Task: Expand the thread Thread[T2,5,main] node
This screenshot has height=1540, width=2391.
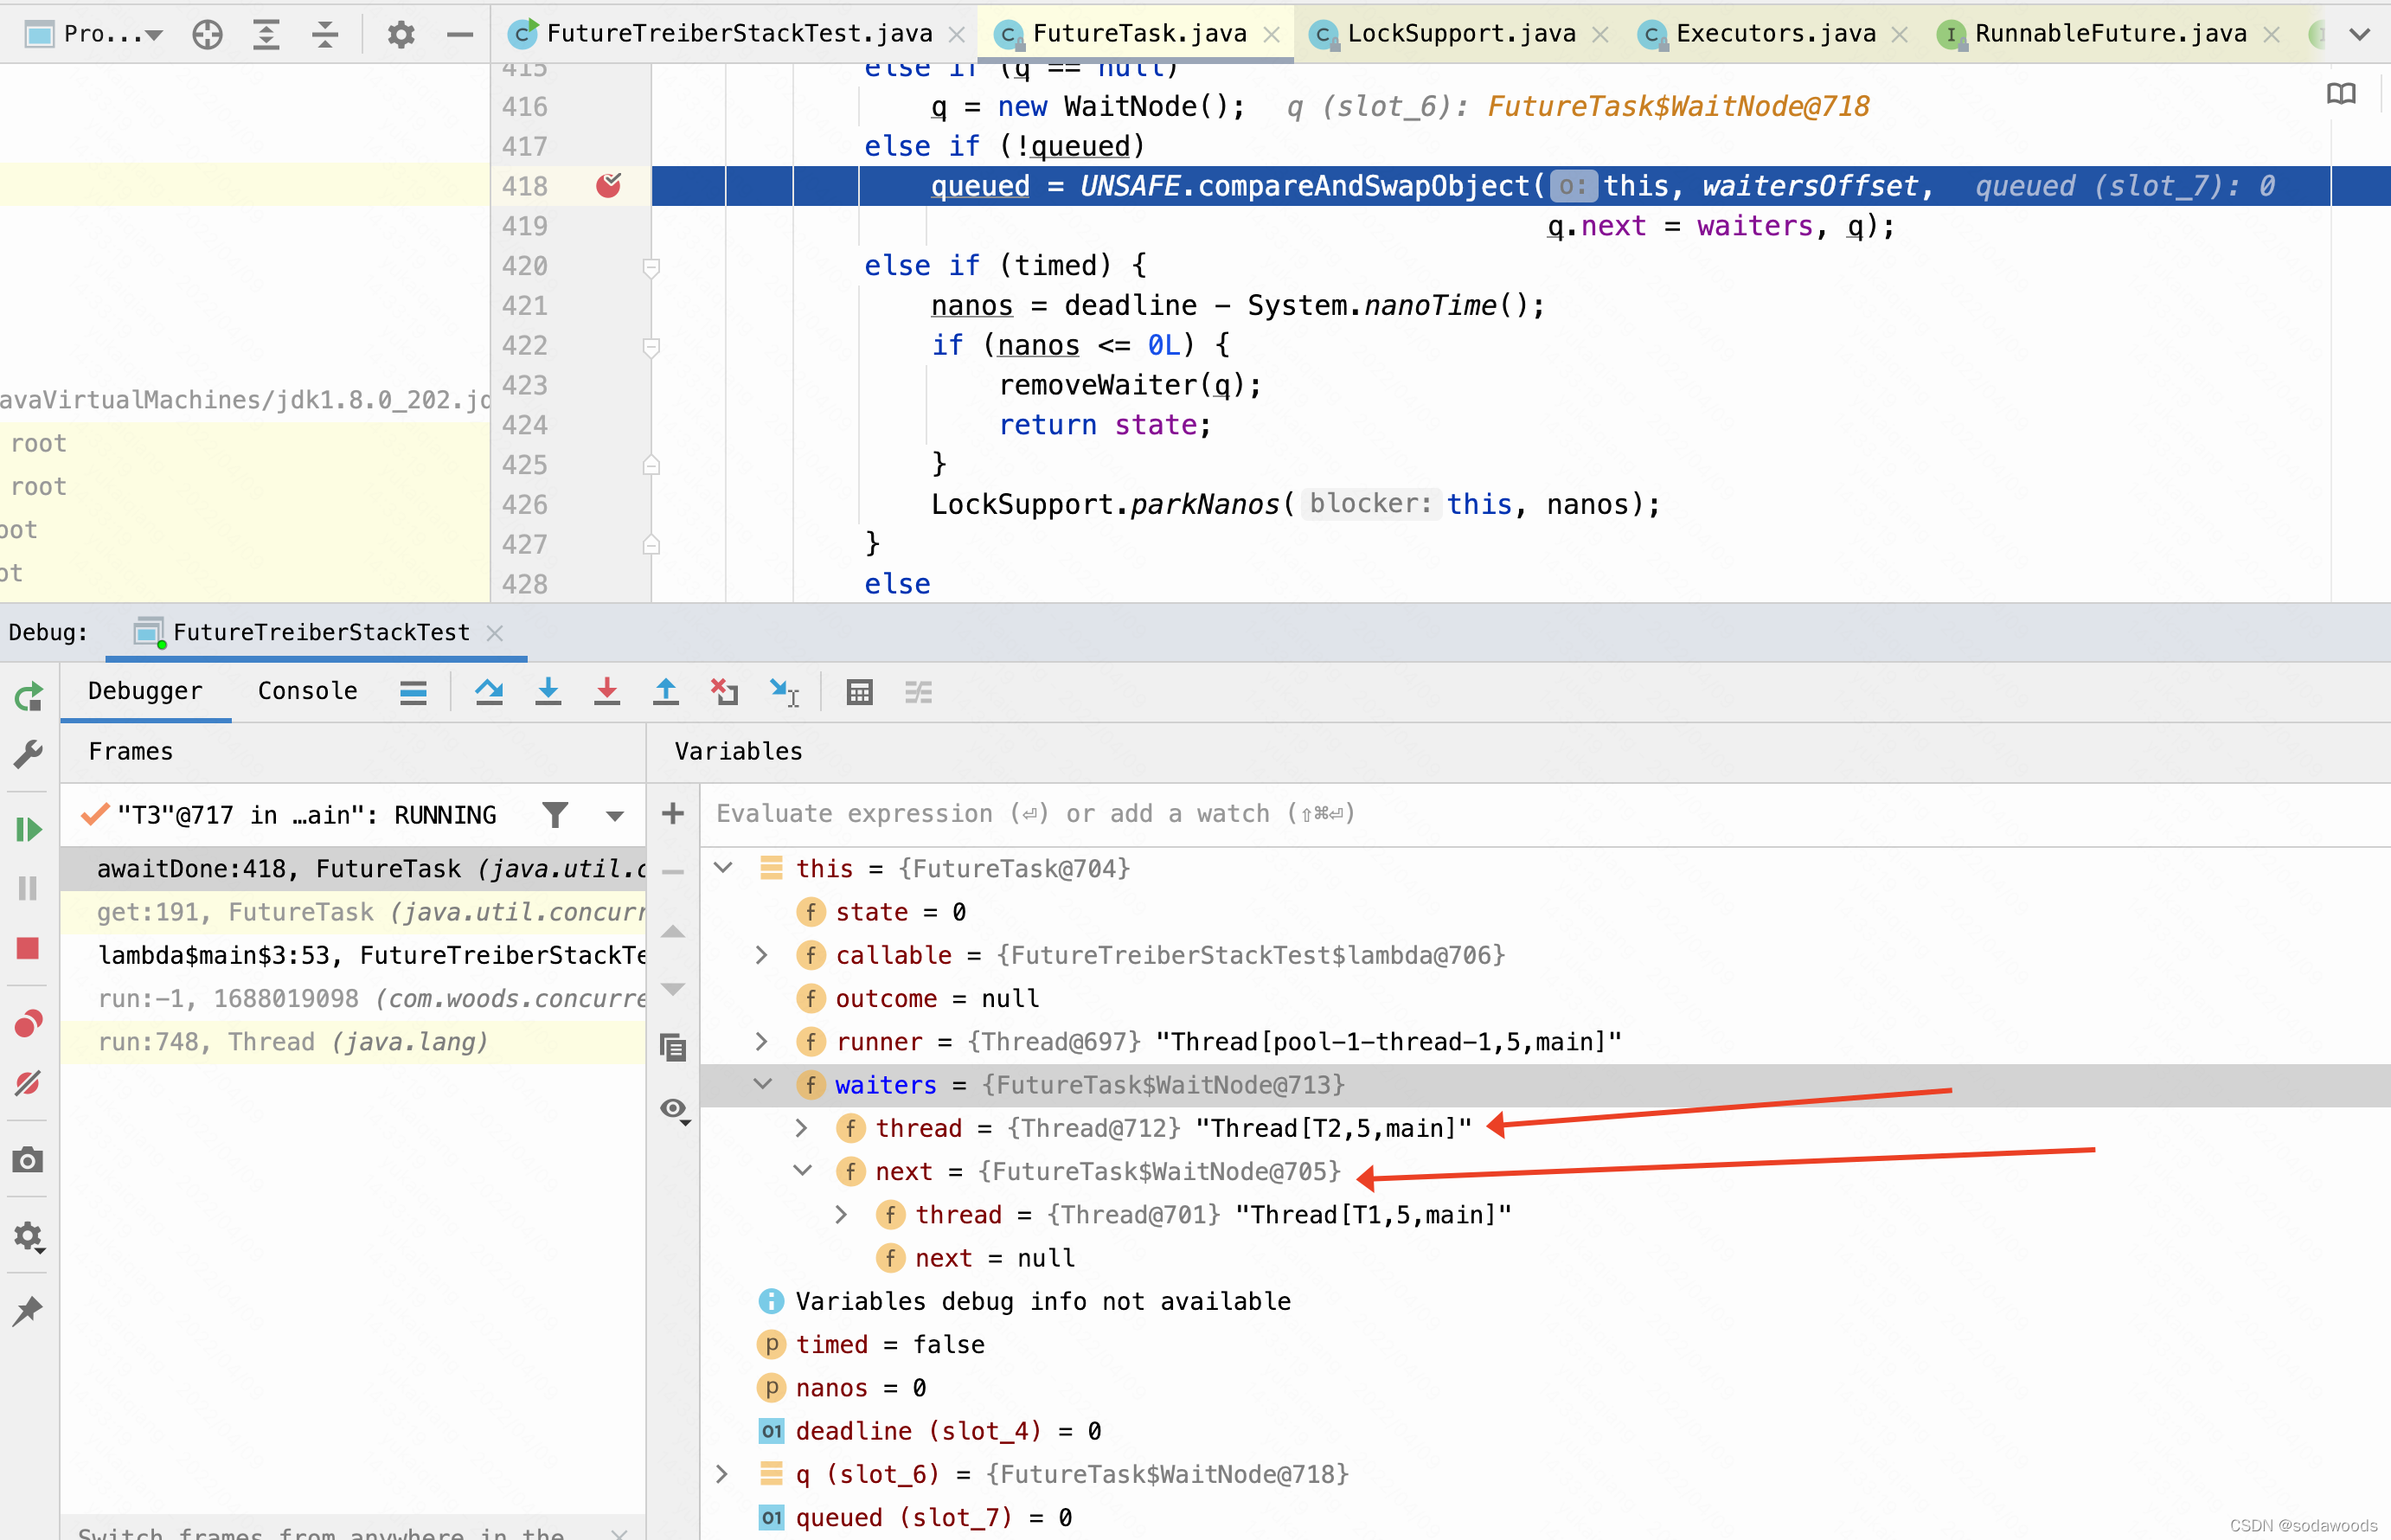Action: pos(802,1128)
